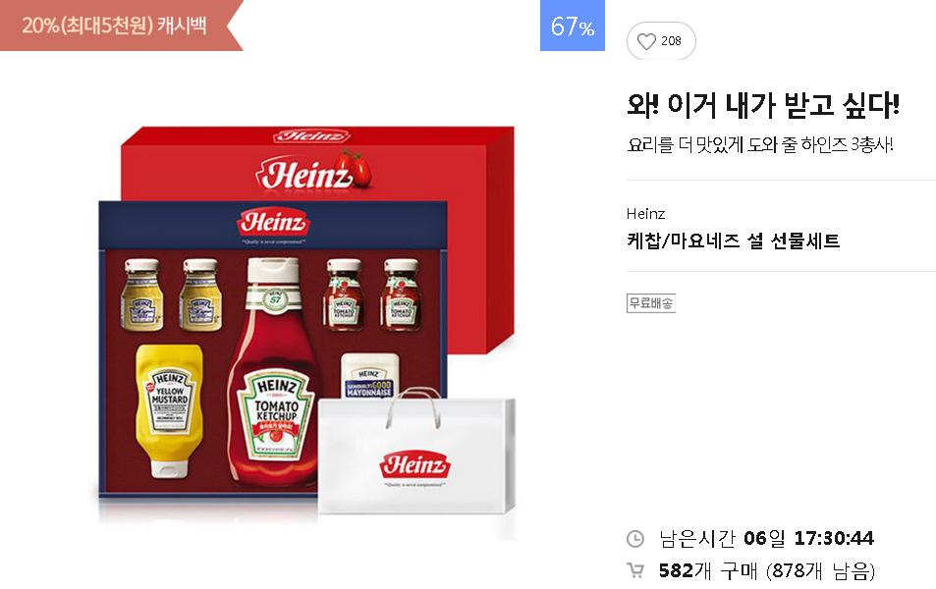Click the clock icon next to 남은시간

point(635,539)
